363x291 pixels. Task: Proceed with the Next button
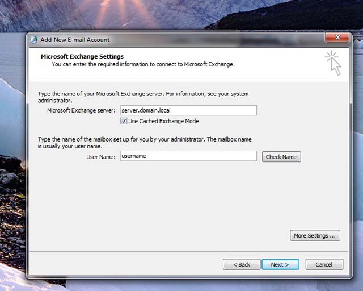280,264
